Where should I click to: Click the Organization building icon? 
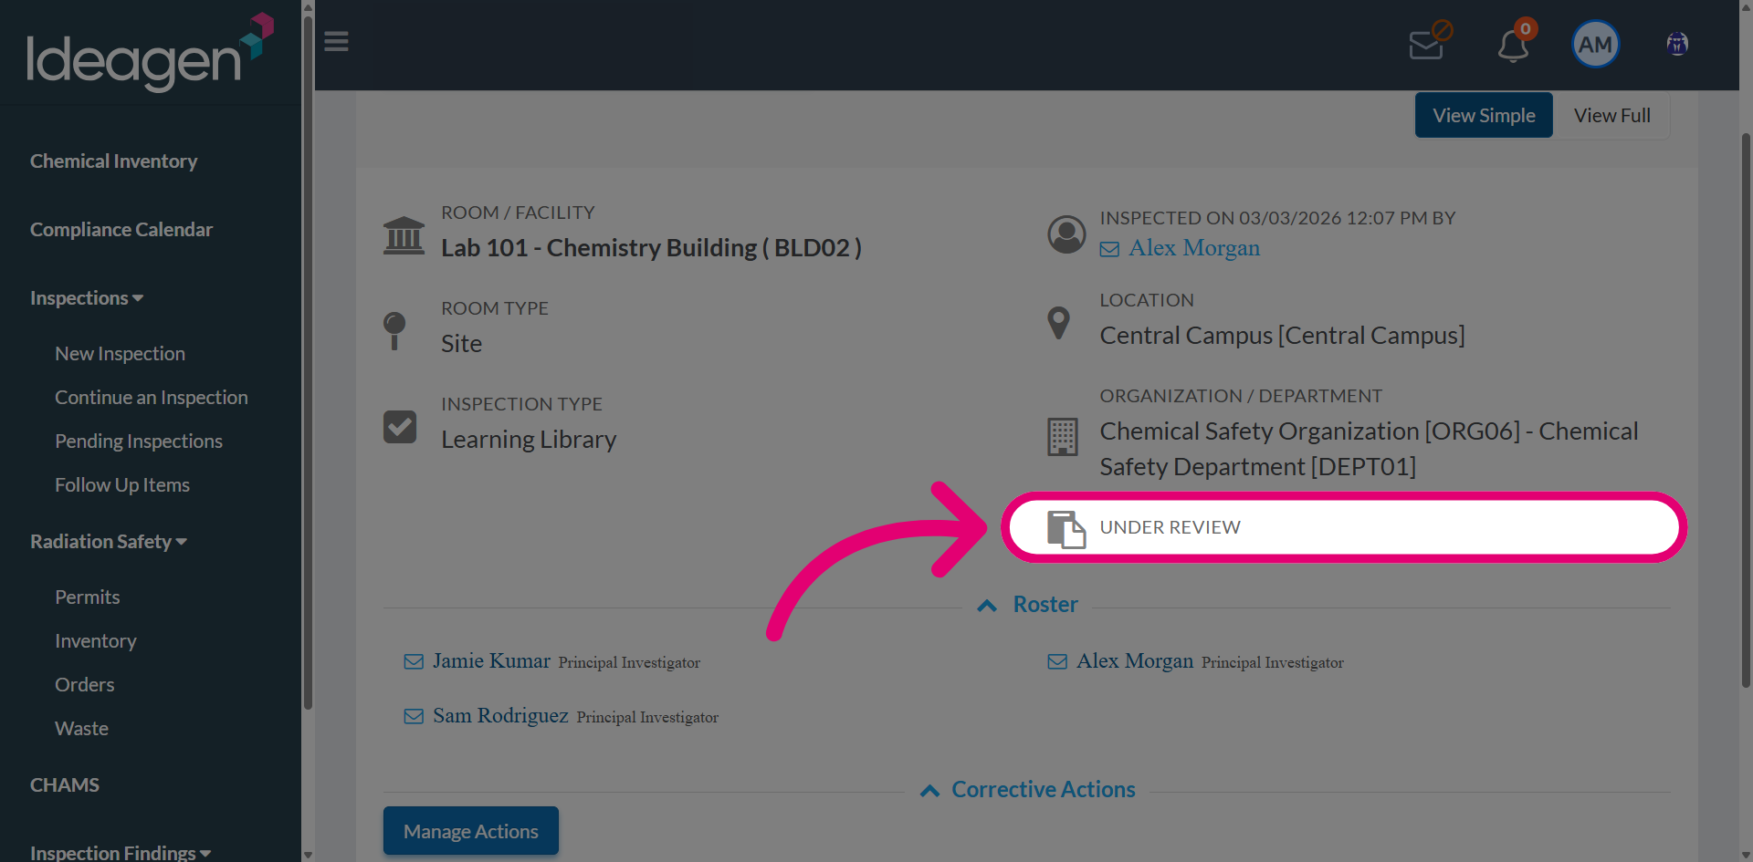[1063, 437]
